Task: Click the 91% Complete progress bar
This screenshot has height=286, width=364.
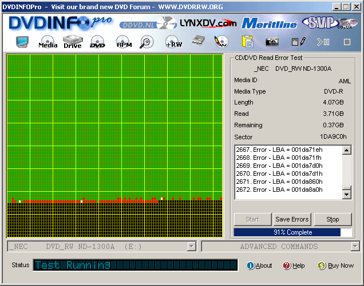Action: click(x=292, y=232)
